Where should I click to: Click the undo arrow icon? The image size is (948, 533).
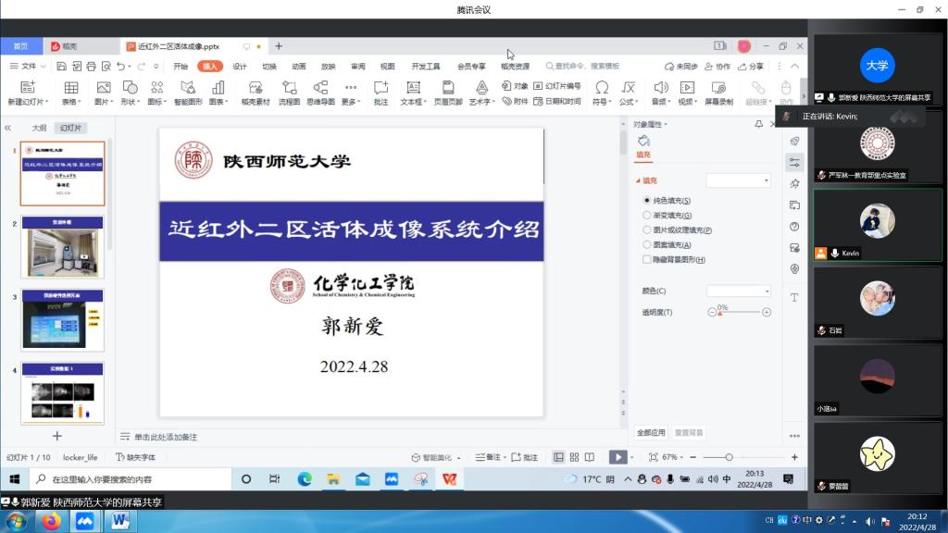121,66
